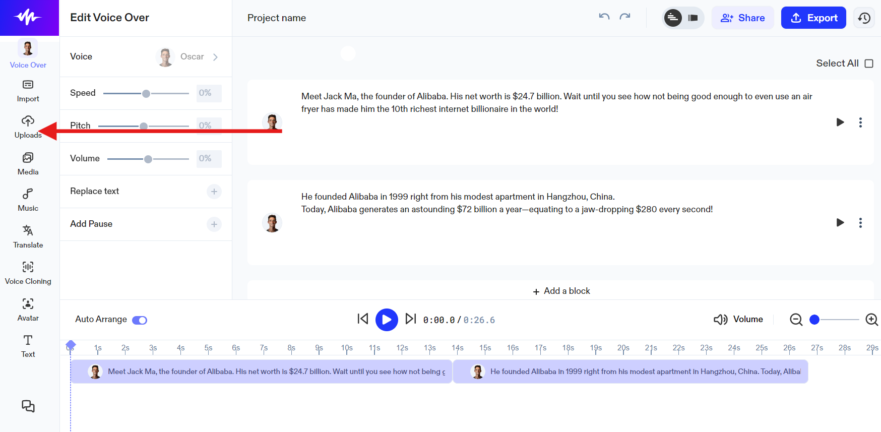Tick the Select All checkbox
Viewport: 881px width, 432px height.
tap(869, 64)
